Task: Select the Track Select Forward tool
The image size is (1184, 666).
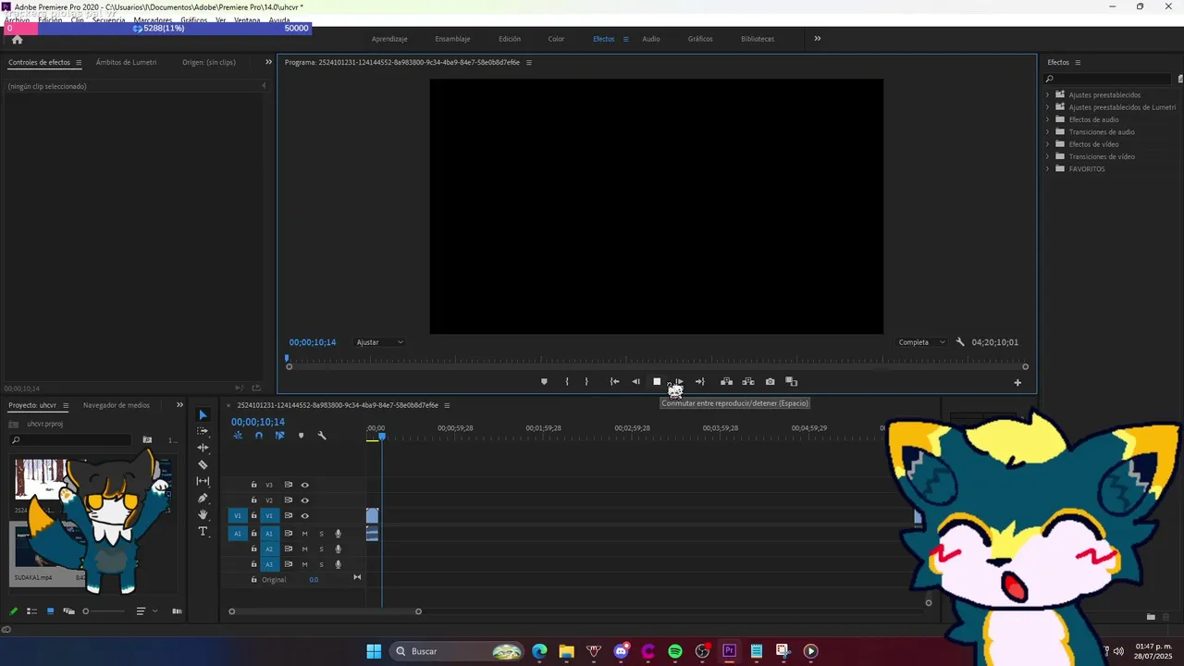Action: 203,431
